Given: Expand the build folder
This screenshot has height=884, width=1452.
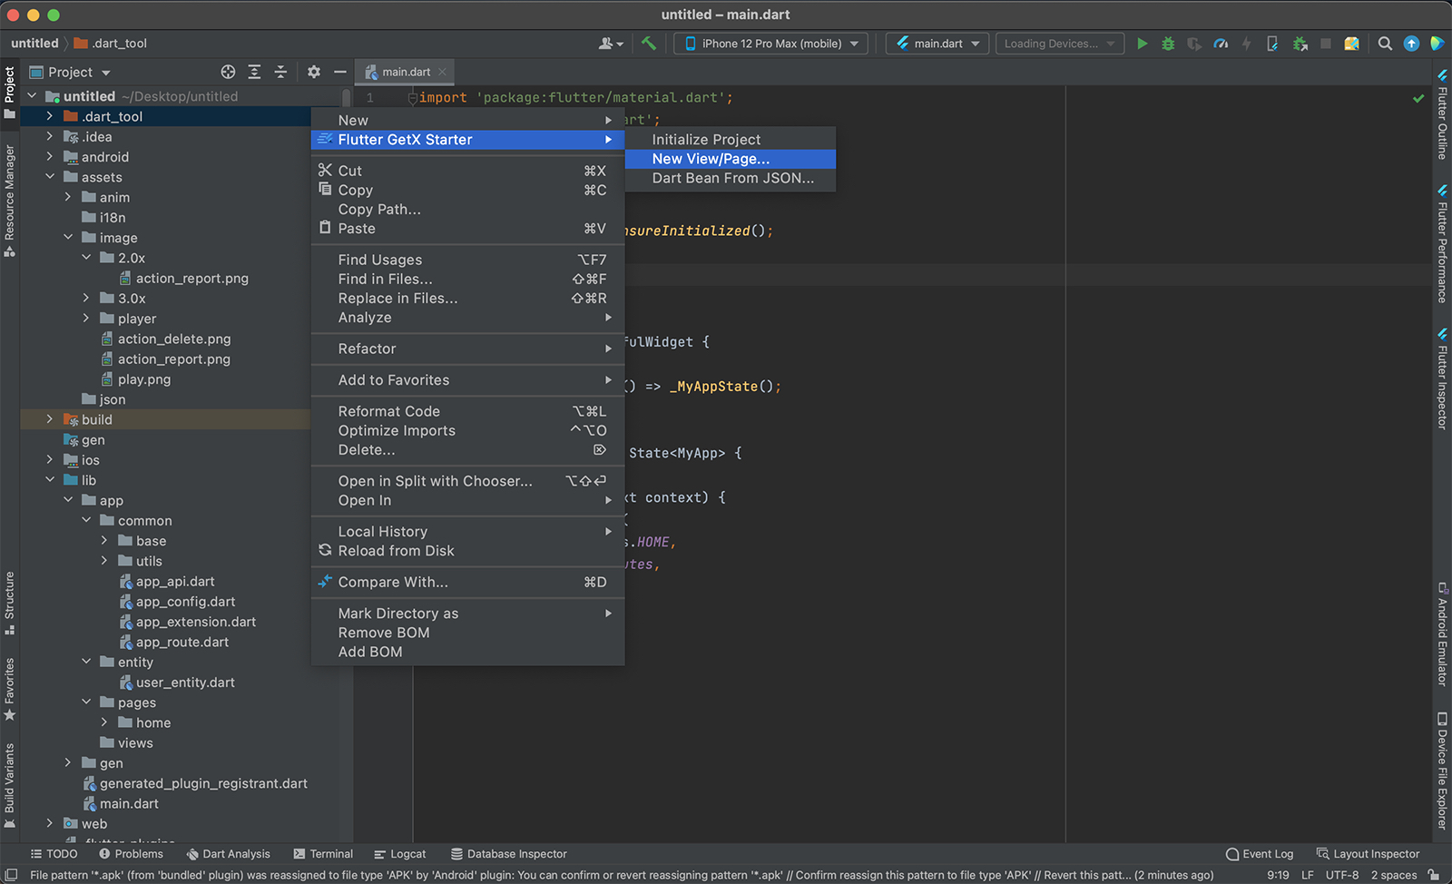Looking at the screenshot, I should coord(50,419).
